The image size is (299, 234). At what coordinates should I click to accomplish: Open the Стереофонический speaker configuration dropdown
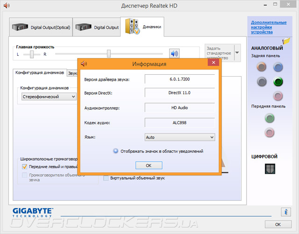pyautogui.click(x=49, y=97)
